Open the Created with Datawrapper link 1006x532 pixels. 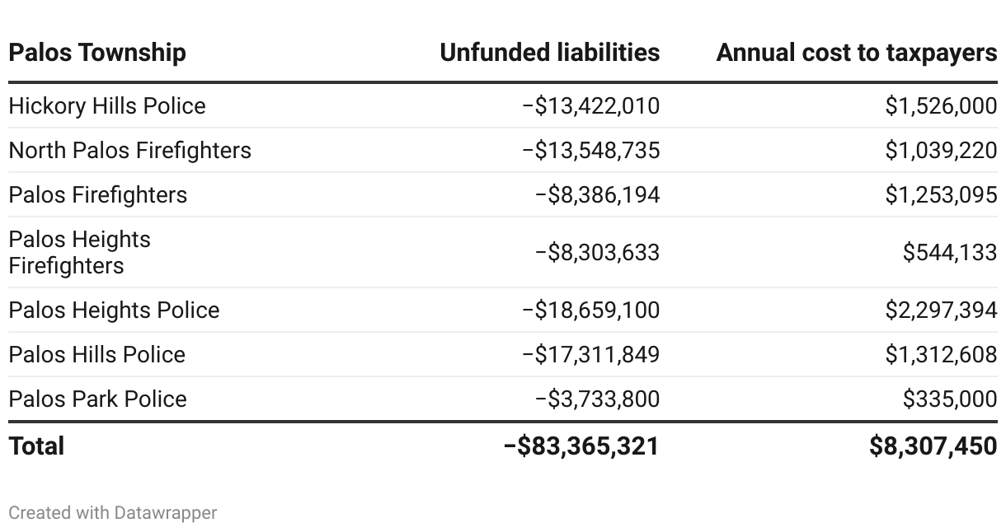coord(112,512)
